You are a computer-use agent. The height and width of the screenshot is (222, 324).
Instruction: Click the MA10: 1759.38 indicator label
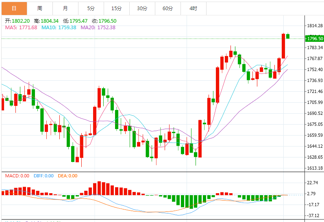59,28
